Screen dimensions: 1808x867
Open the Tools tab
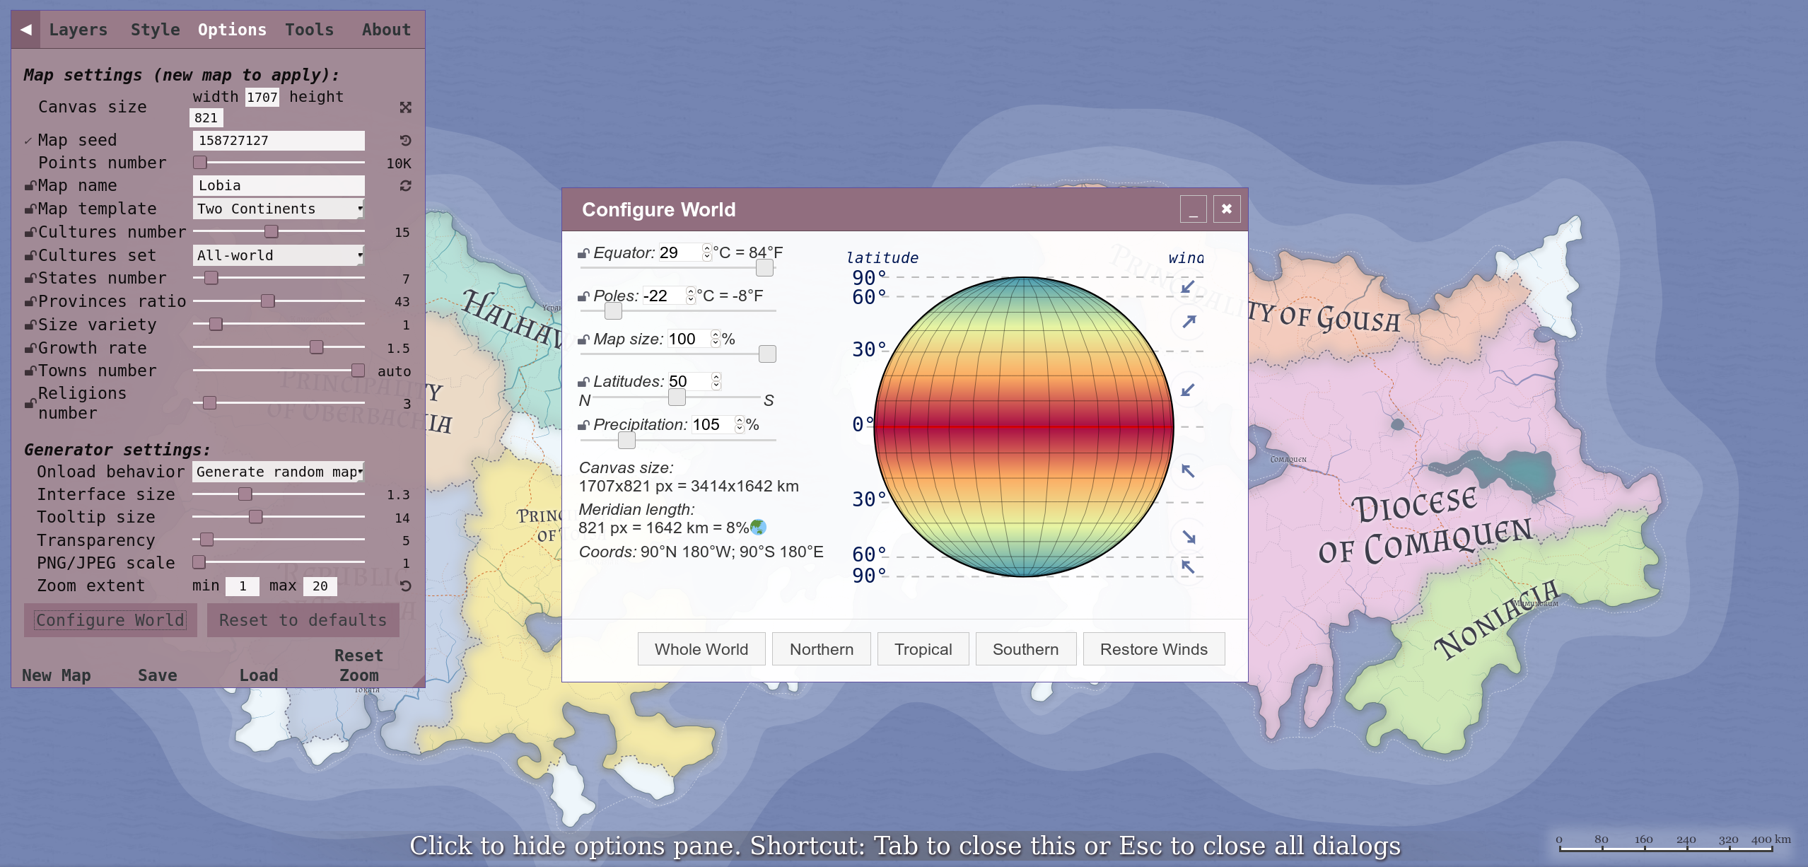[309, 30]
